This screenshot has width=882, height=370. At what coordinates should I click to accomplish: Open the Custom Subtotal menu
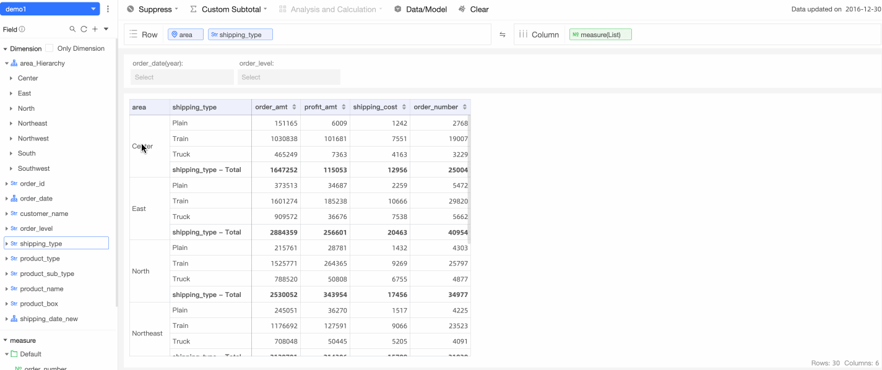pyautogui.click(x=228, y=9)
